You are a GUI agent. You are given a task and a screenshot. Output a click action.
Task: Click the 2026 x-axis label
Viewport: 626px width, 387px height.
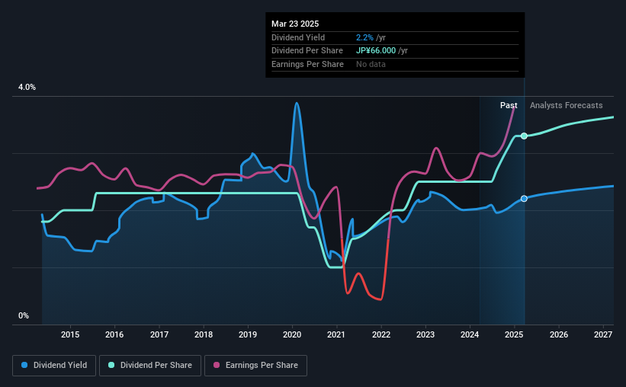pyautogui.click(x=559, y=334)
